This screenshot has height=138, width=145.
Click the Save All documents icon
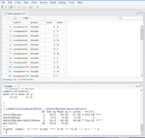click(24, 7)
